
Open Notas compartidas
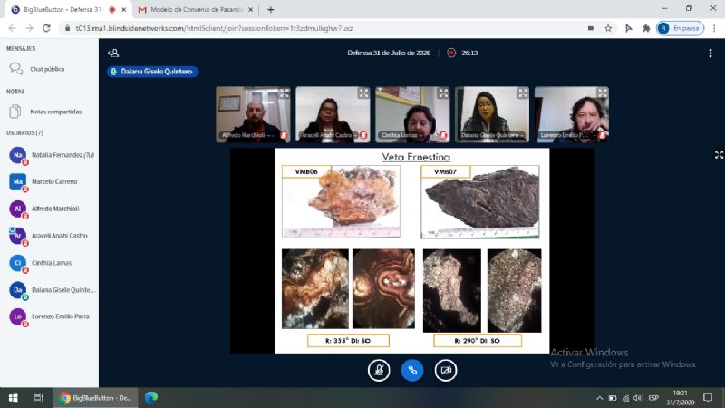tap(55, 112)
